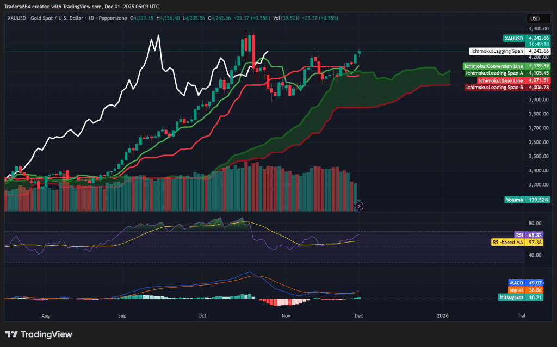Screen dimensions: 557x347
Task: Click the Ichimoku Leading Span B label
Action: pyautogui.click(x=494, y=87)
